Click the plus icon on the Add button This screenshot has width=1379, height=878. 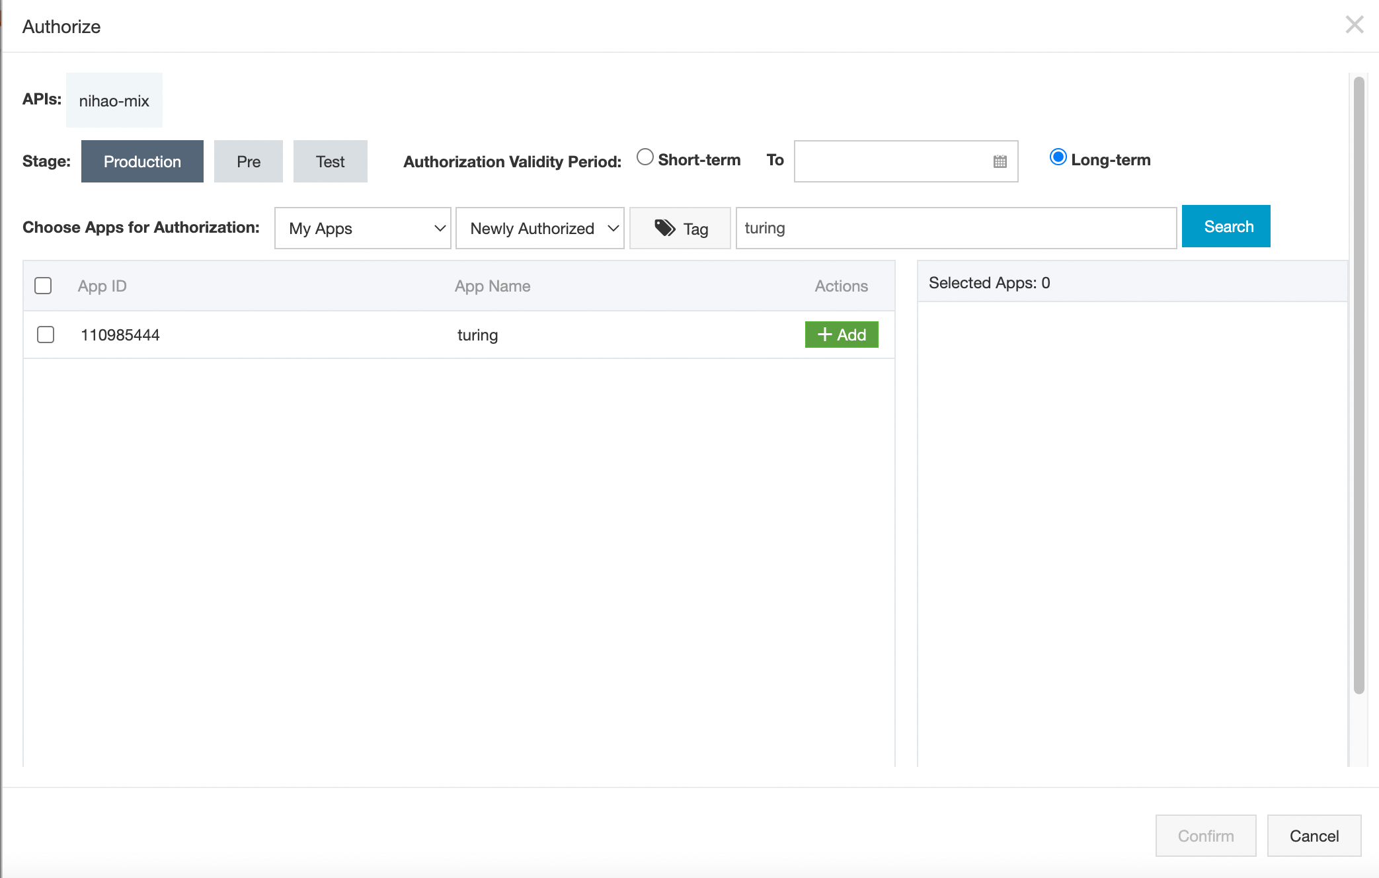click(x=824, y=335)
